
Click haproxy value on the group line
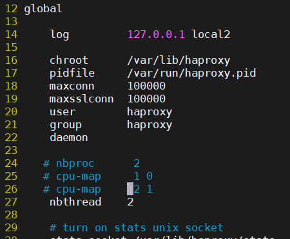(150, 125)
